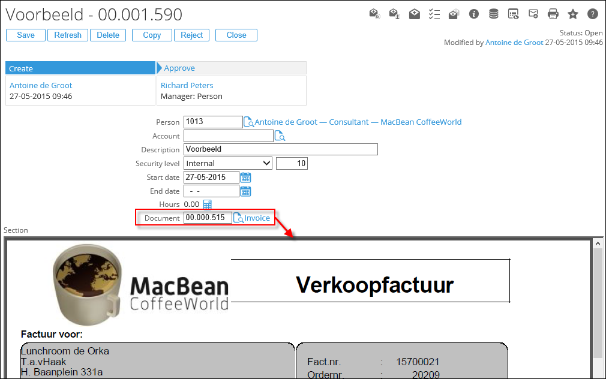
Task: Click the printer icon
Action: [x=553, y=14]
